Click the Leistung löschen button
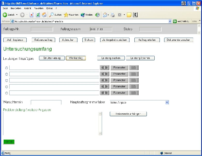This screenshot has height=156, width=202. (140, 58)
